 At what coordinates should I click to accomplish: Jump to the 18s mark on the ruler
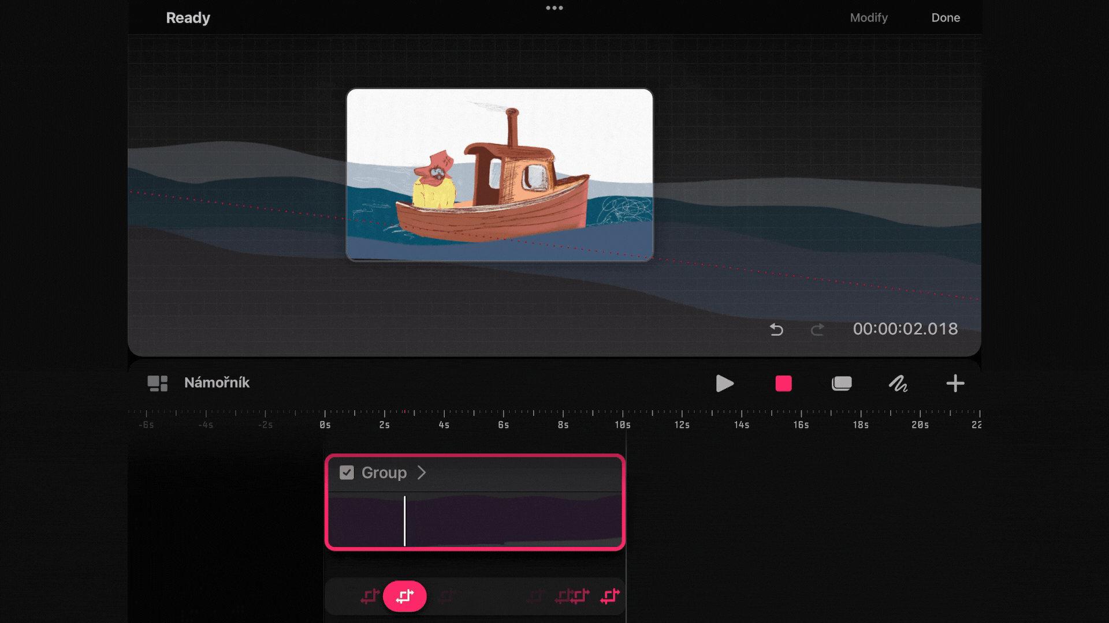861,425
